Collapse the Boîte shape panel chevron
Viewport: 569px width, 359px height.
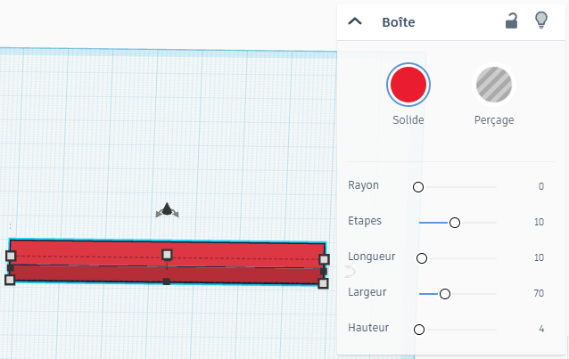coord(355,22)
